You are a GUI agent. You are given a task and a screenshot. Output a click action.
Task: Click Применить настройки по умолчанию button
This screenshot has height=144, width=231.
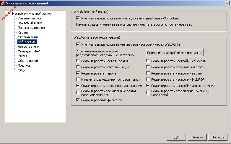pyautogui.click(x=175, y=53)
